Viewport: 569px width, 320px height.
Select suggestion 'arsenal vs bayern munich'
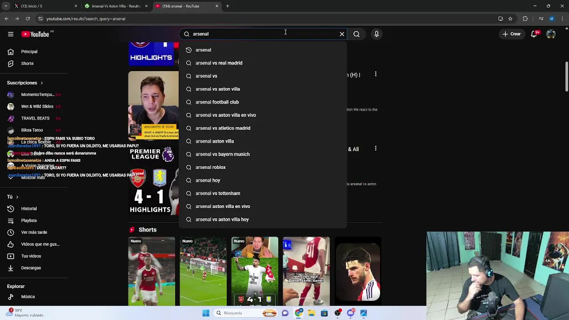pos(263,154)
